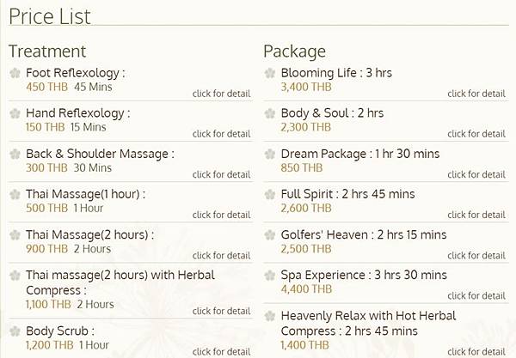Click the flower icon beside Hand Reflexology

click(15, 113)
